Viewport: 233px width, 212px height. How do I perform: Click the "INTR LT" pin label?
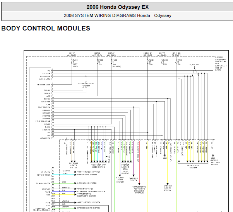click(x=47, y=99)
